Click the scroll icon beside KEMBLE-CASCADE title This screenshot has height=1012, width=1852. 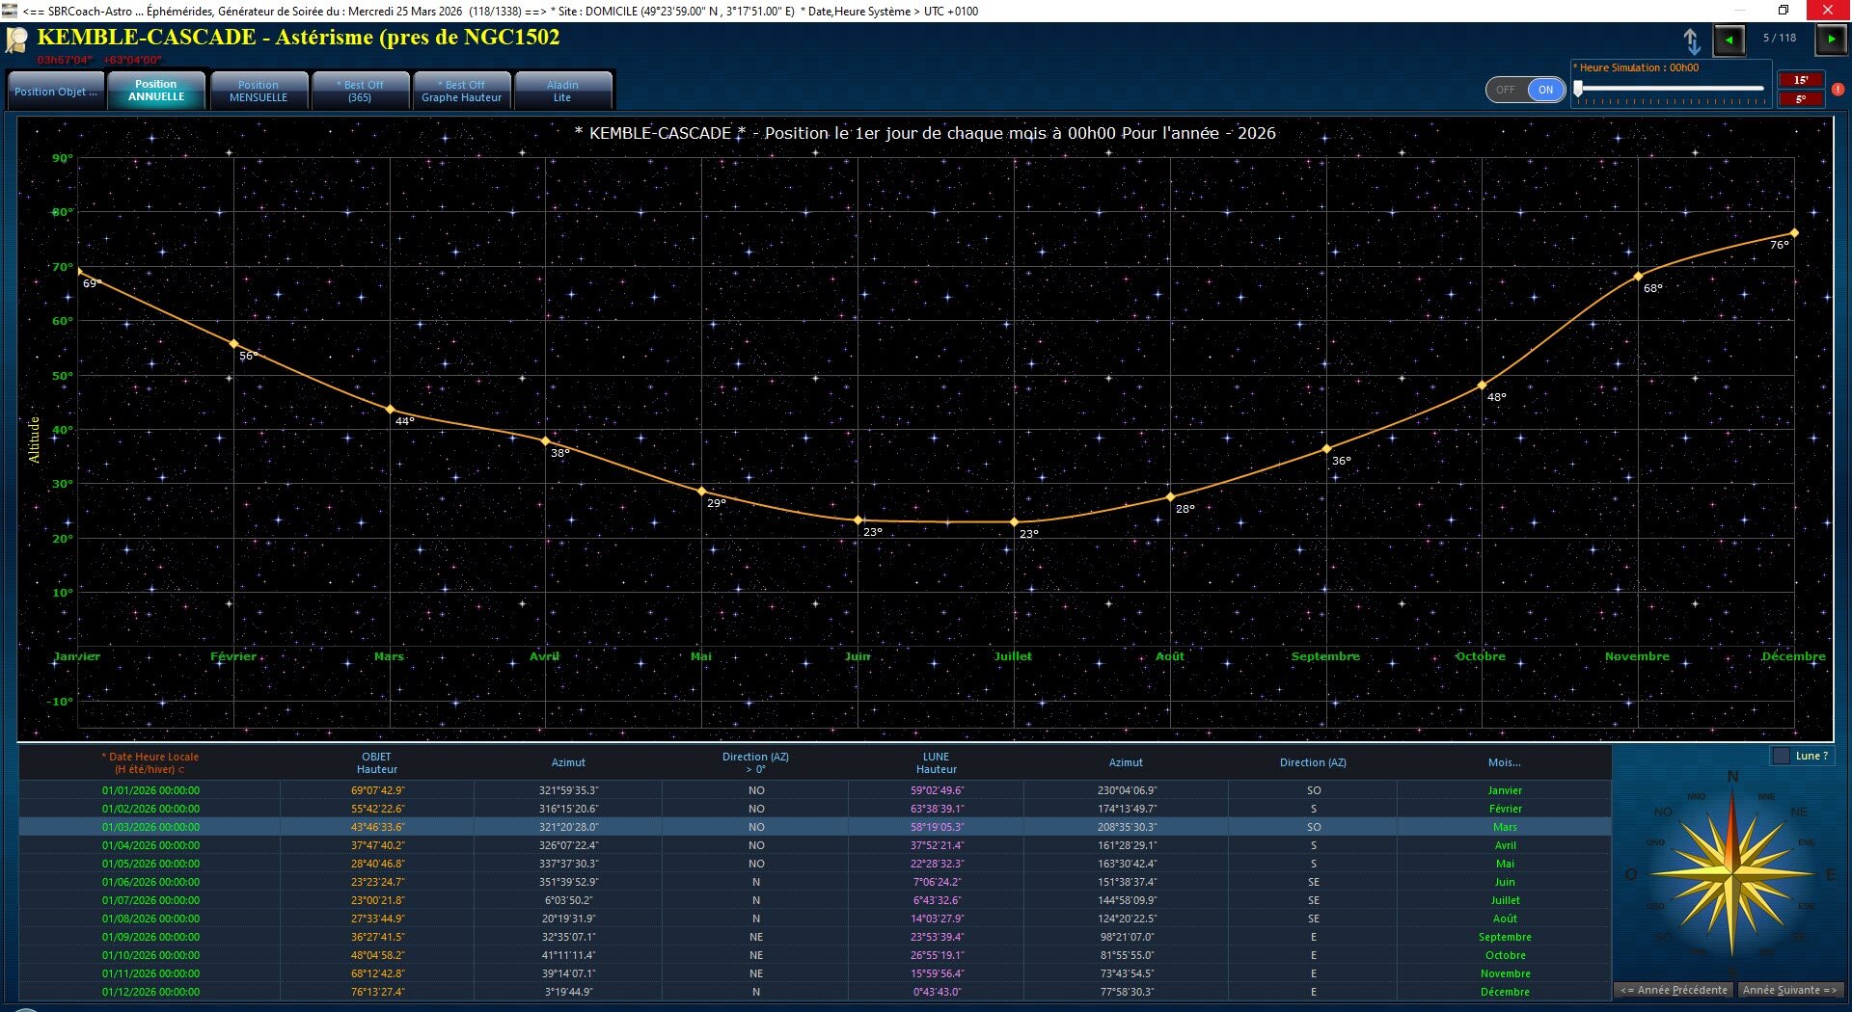17,40
